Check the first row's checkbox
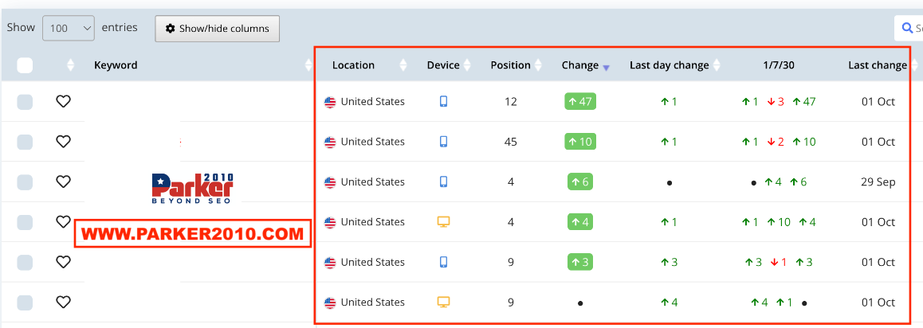Screen dimensions: 923x328 pyautogui.click(x=25, y=102)
